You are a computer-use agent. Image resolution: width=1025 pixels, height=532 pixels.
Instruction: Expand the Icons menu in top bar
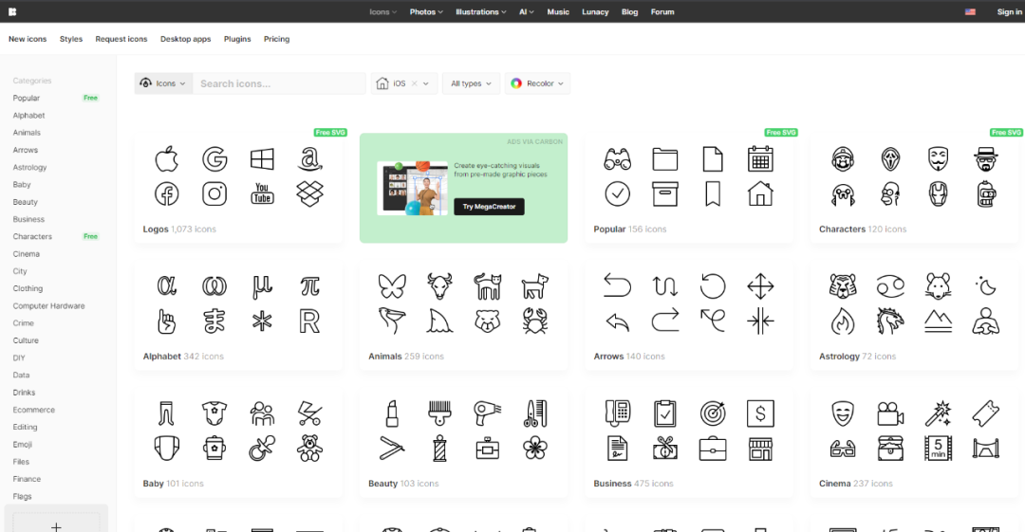click(383, 11)
